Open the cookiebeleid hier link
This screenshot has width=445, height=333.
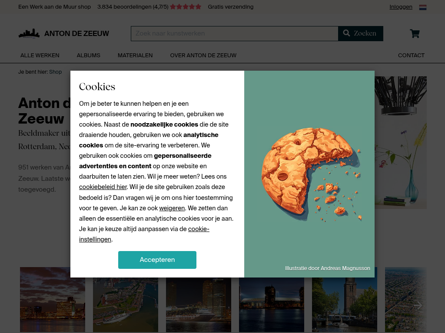click(x=103, y=187)
